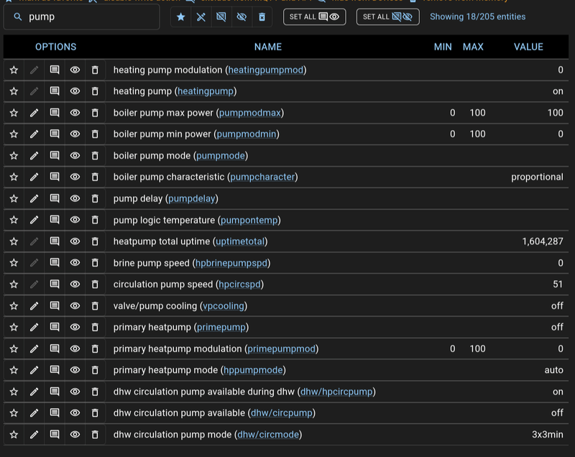Image resolution: width=575 pixels, height=457 pixels.
Task: Edit the "boiler pump max power" entity
Action: click(34, 113)
